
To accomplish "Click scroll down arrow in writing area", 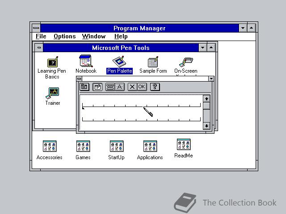I will coord(206,126).
